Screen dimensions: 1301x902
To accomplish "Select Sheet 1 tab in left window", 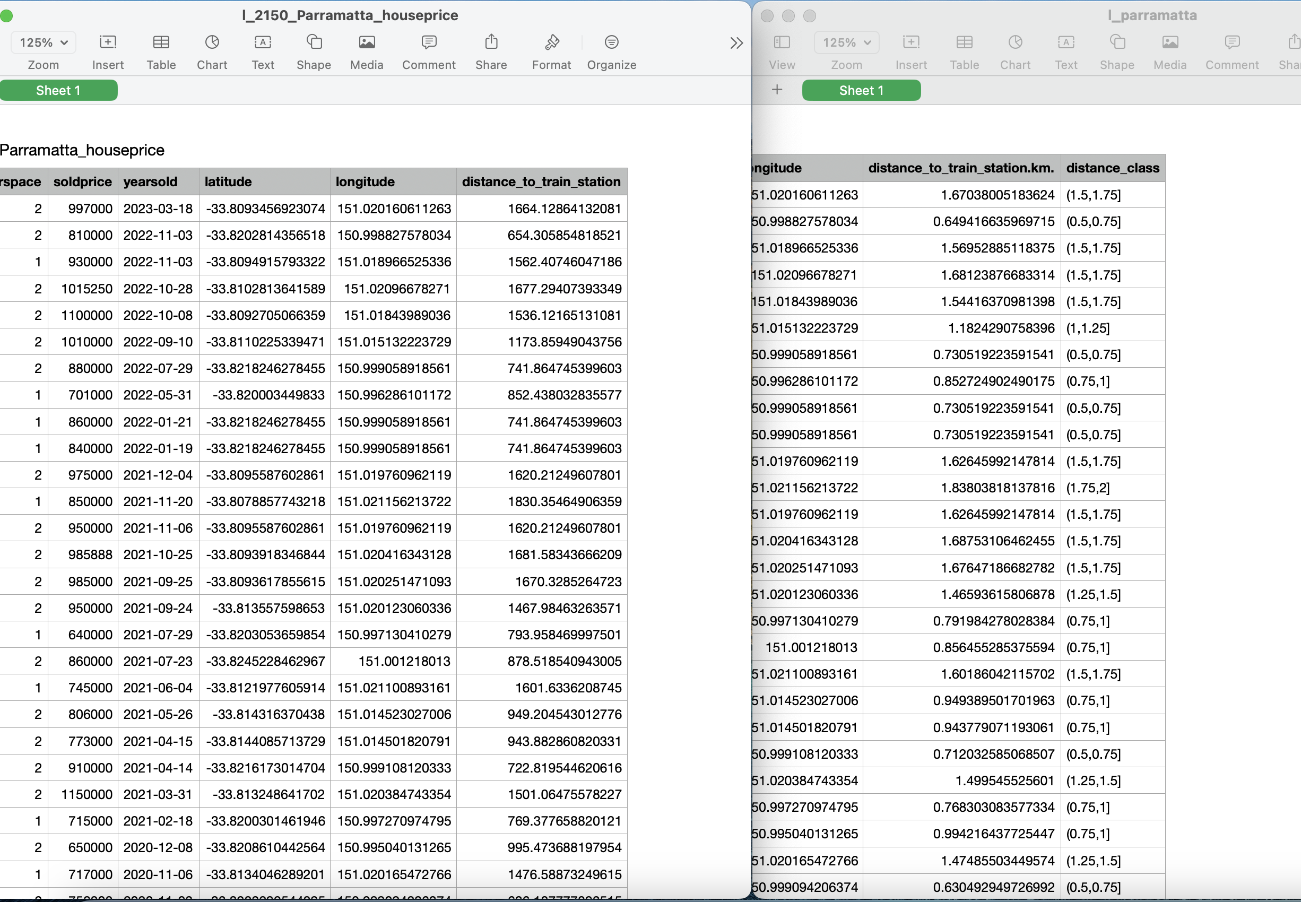I will pyautogui.click(x=58, y=90).
